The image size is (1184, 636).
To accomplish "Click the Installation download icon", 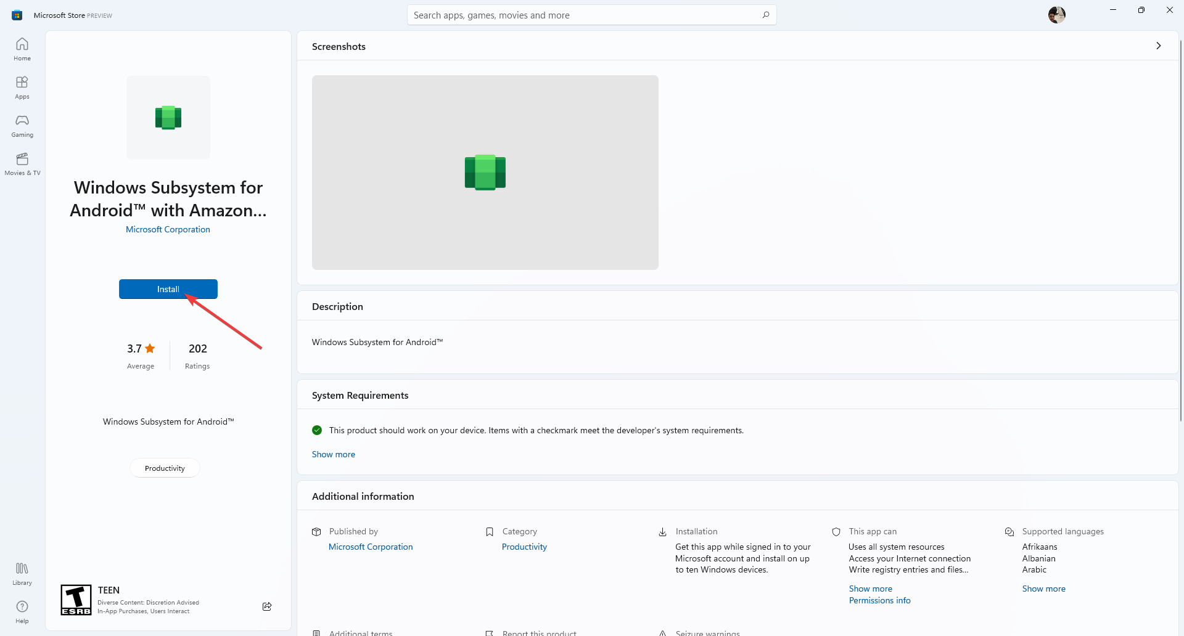I will [x=663, y=532].
